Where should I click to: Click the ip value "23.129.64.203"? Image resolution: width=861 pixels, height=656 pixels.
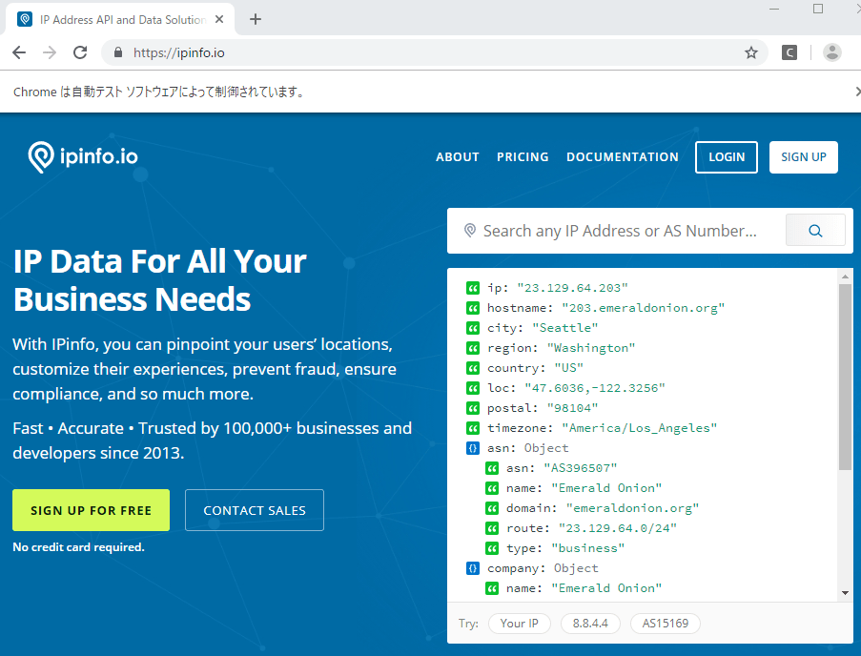tap(572, 288)
